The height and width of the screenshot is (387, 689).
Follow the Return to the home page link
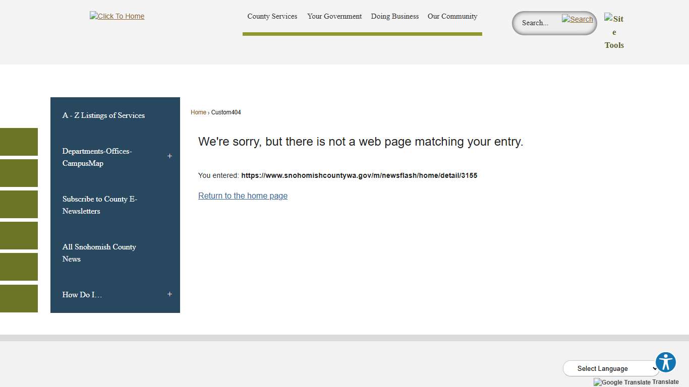pos(243,196)
